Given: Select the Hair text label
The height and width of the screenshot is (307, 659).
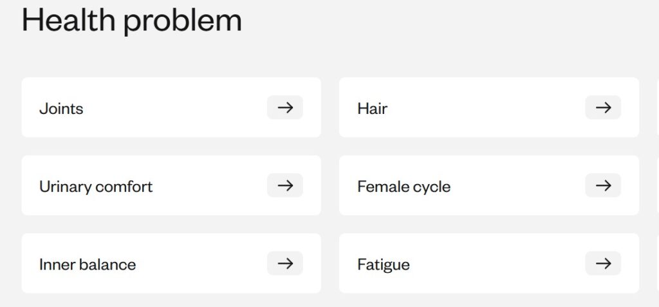Looking at the screenshot, I should tap(372, 109).
